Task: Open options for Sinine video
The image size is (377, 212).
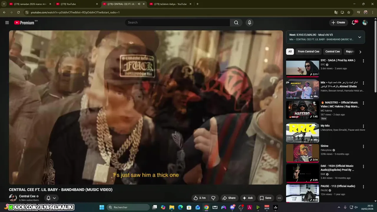Action: click(363, 146)
